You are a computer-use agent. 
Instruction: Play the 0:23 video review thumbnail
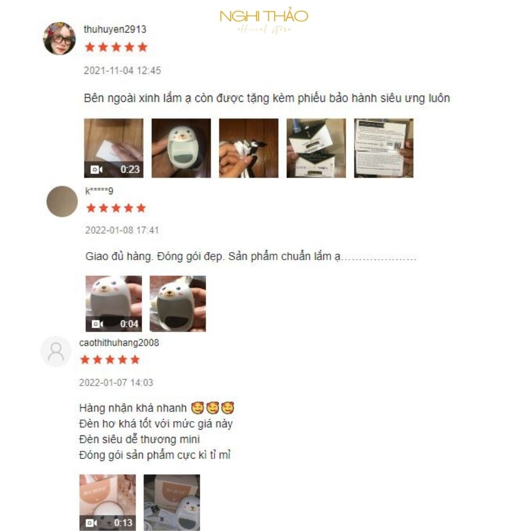tap(114, 148)
